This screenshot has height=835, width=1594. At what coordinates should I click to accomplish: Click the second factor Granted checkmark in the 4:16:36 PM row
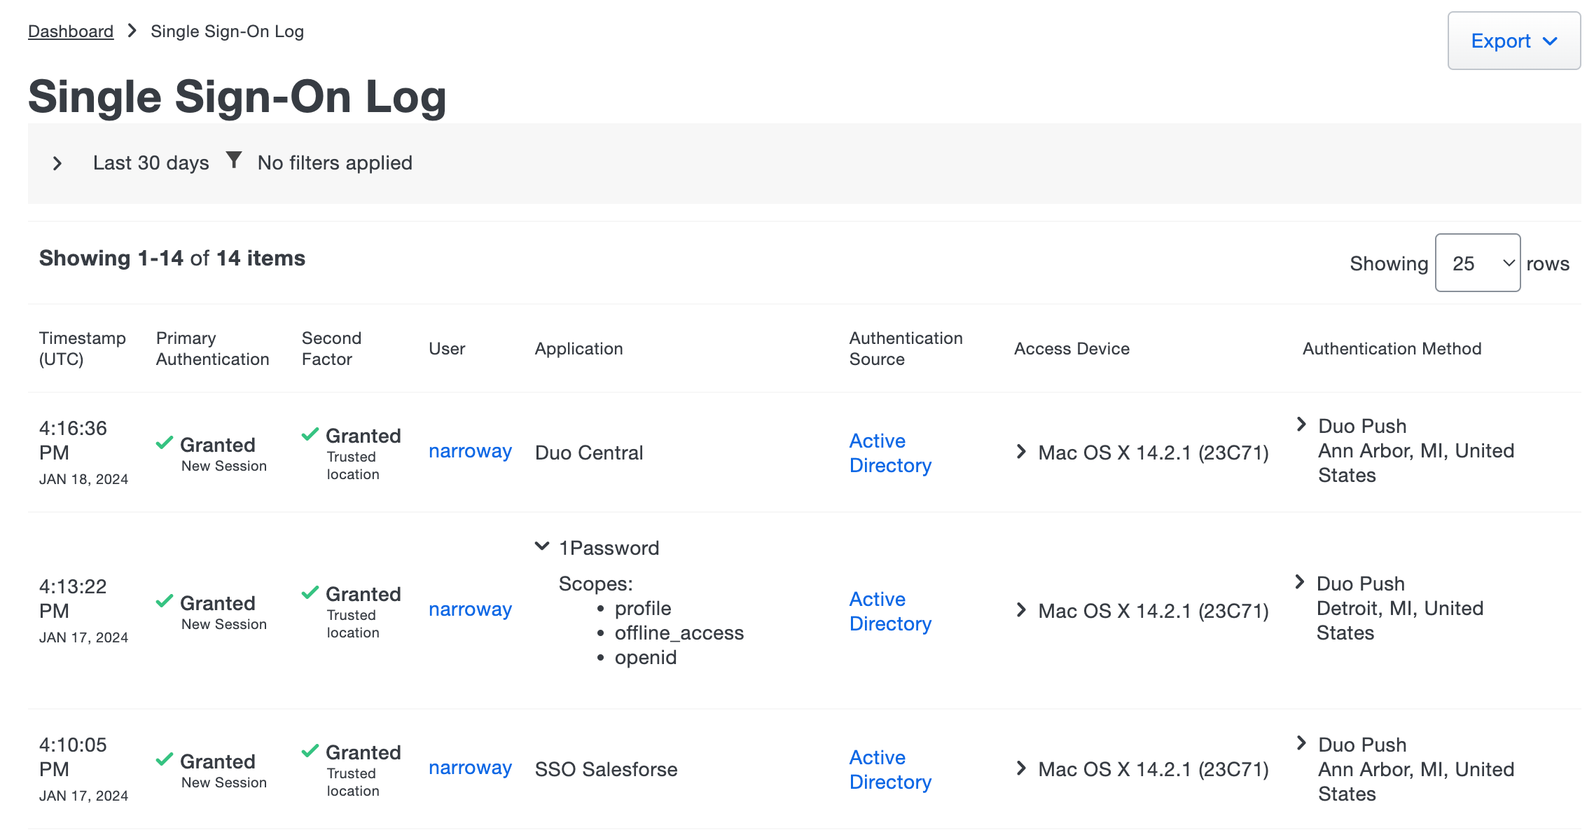click(x=310, y=434)
